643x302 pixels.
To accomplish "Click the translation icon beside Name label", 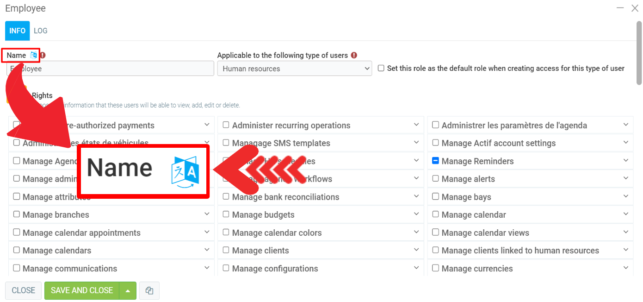I will pyautogui.click(x=33, y=55).
